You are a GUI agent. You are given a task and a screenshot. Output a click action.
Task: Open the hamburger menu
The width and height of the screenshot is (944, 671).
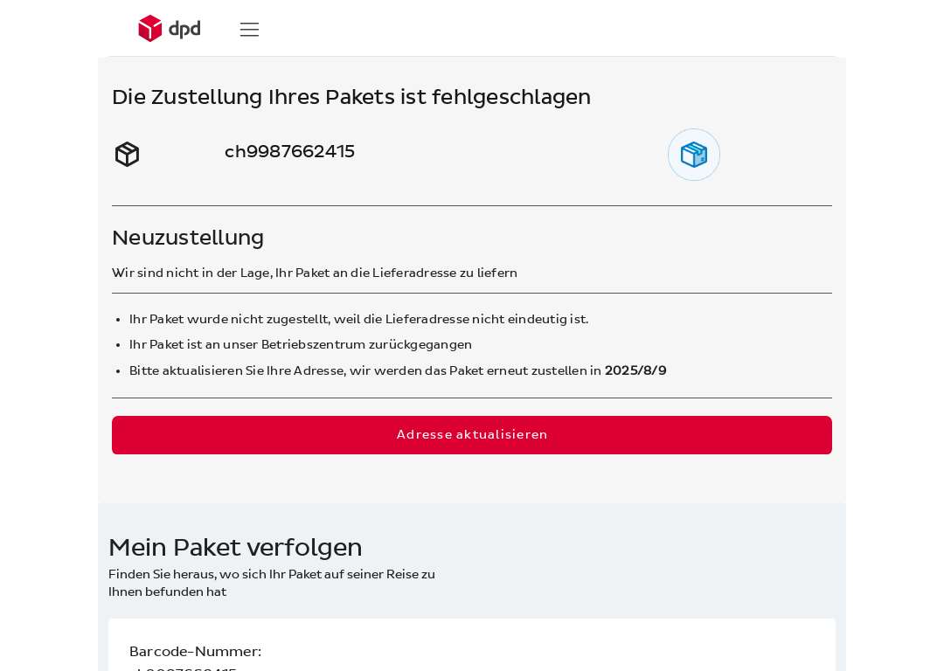249,30
